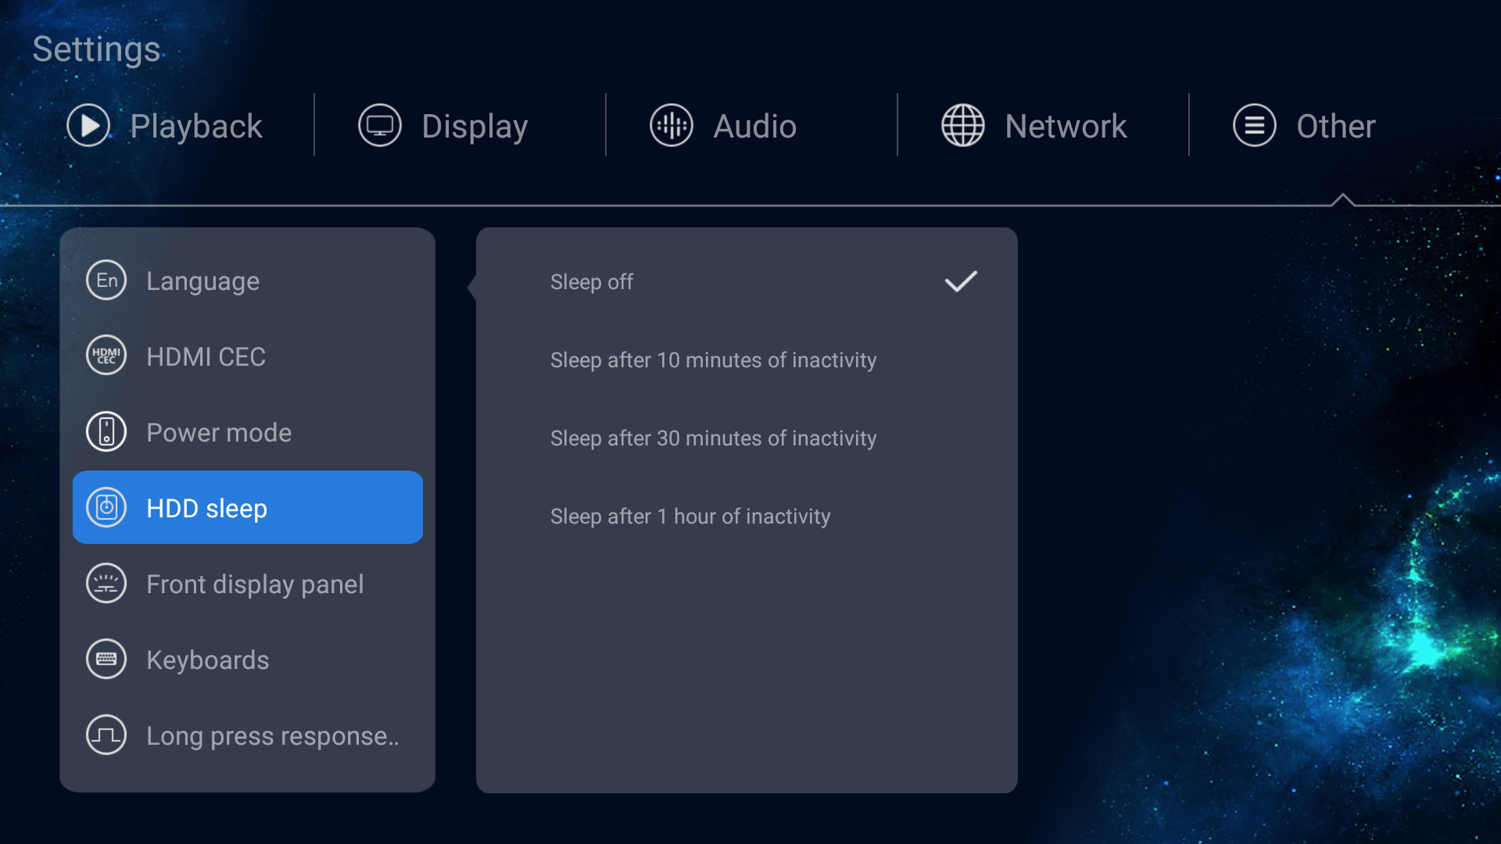Image resolution: width=1501 pixels, height=844 pixels.
Task: Click the Audio waveform icon
Action: pyautogui.click(x=672, y=125)
